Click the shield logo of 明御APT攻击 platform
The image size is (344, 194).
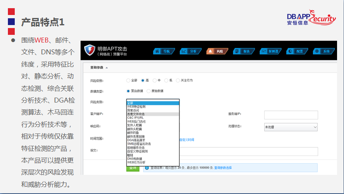click(x=90, y=50)
